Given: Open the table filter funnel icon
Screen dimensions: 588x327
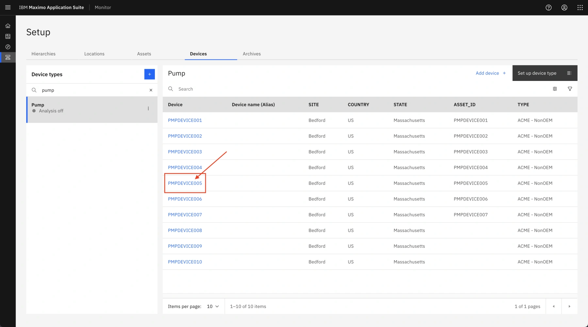Looking at the screenshot, I should pos(570,89).
